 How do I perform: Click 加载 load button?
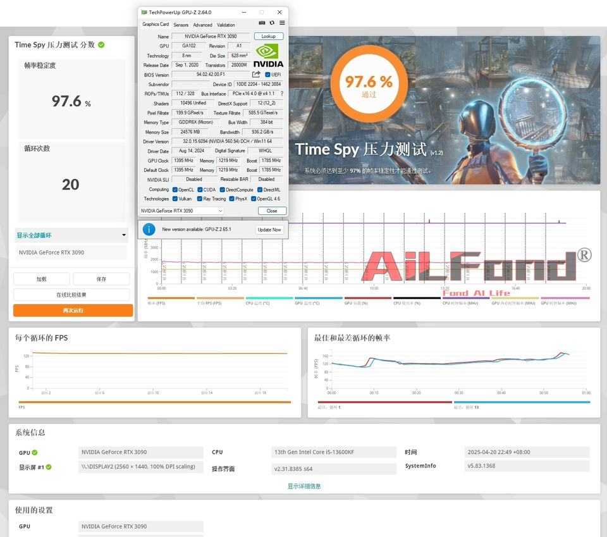42,279
